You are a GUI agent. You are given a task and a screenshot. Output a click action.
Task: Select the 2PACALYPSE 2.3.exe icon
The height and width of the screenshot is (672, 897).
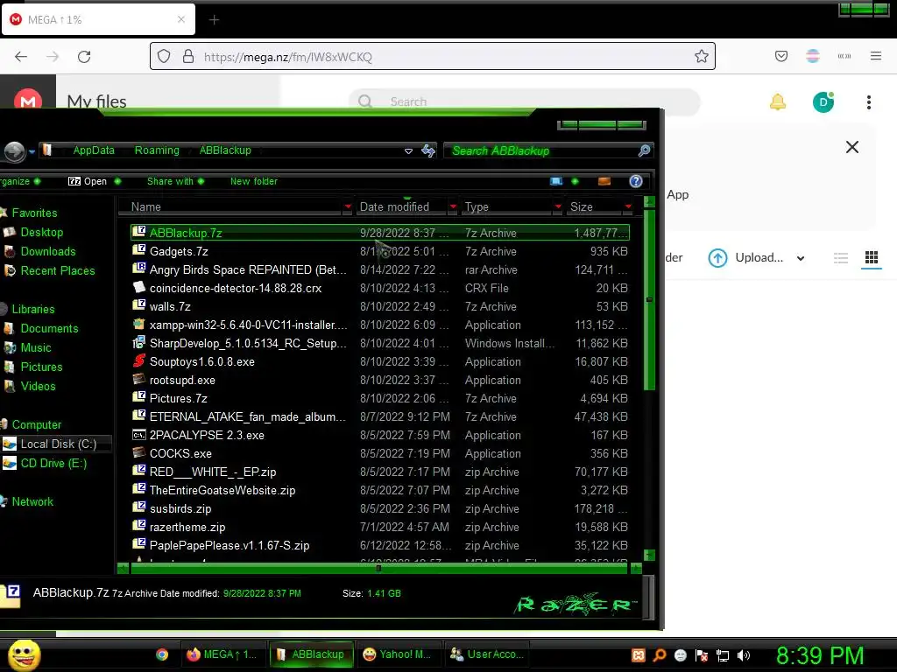[139, 434]
